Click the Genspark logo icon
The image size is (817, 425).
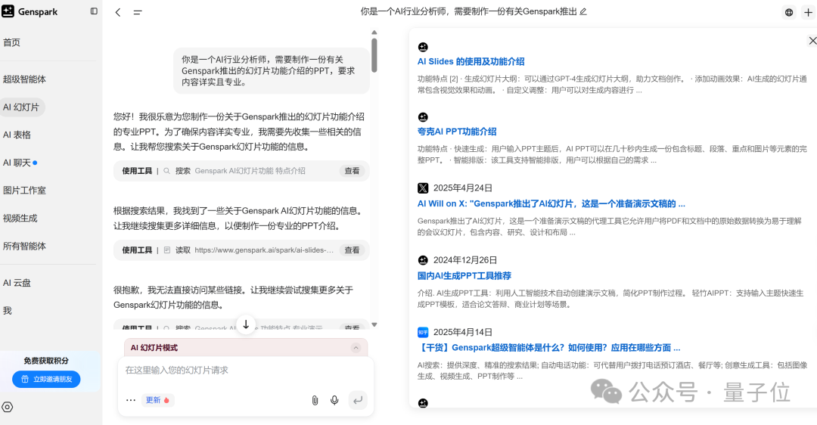click(x=8, y=11)
